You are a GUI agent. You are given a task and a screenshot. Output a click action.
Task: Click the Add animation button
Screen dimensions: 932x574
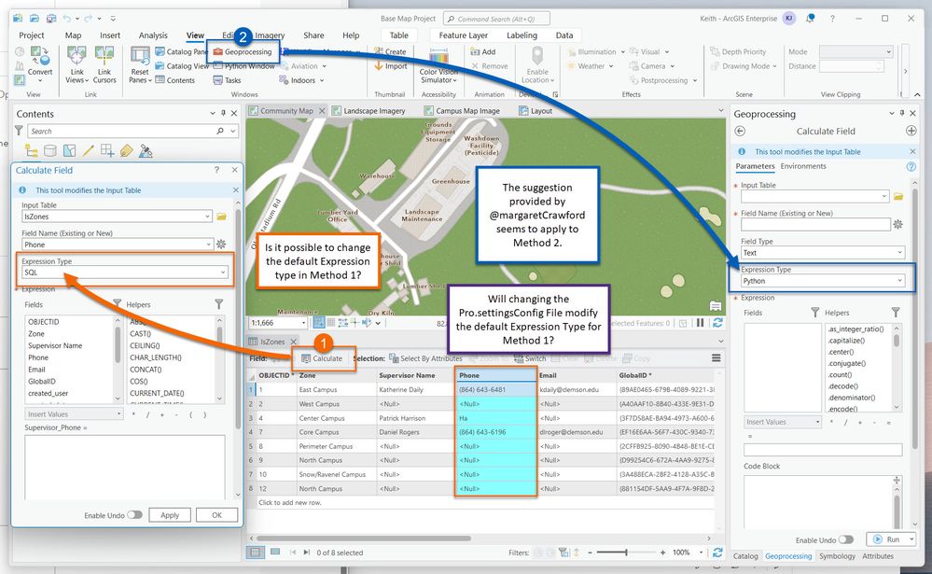coord(483,51)
